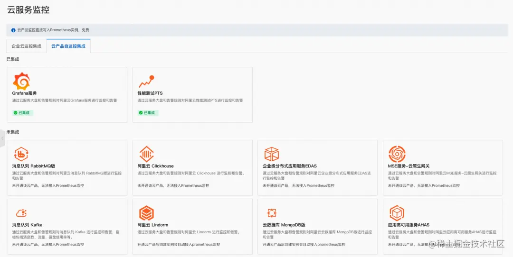
Task: Click green check icon on PTS's 已集成 badge
Action: [141, 113]
